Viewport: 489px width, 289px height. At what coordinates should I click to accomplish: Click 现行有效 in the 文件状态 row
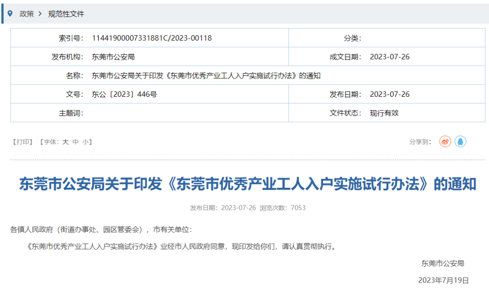[384, 113]
